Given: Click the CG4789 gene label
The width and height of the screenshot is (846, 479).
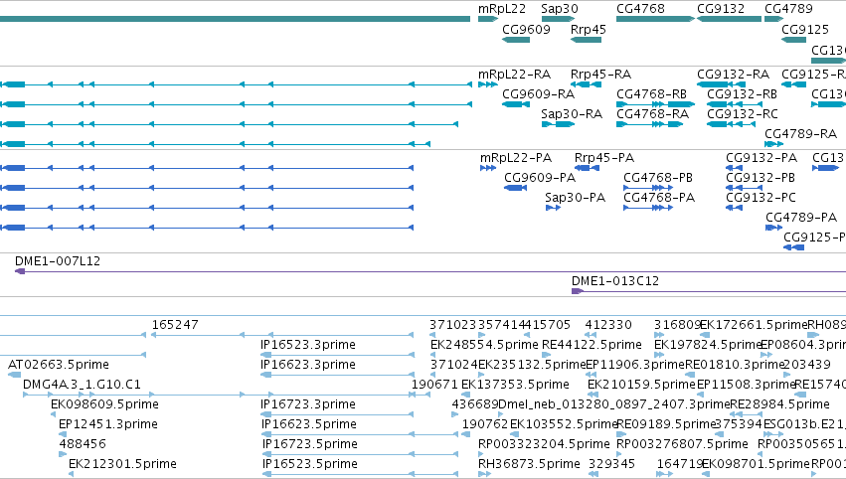Looking at the screenshot, I should (788, 9).
